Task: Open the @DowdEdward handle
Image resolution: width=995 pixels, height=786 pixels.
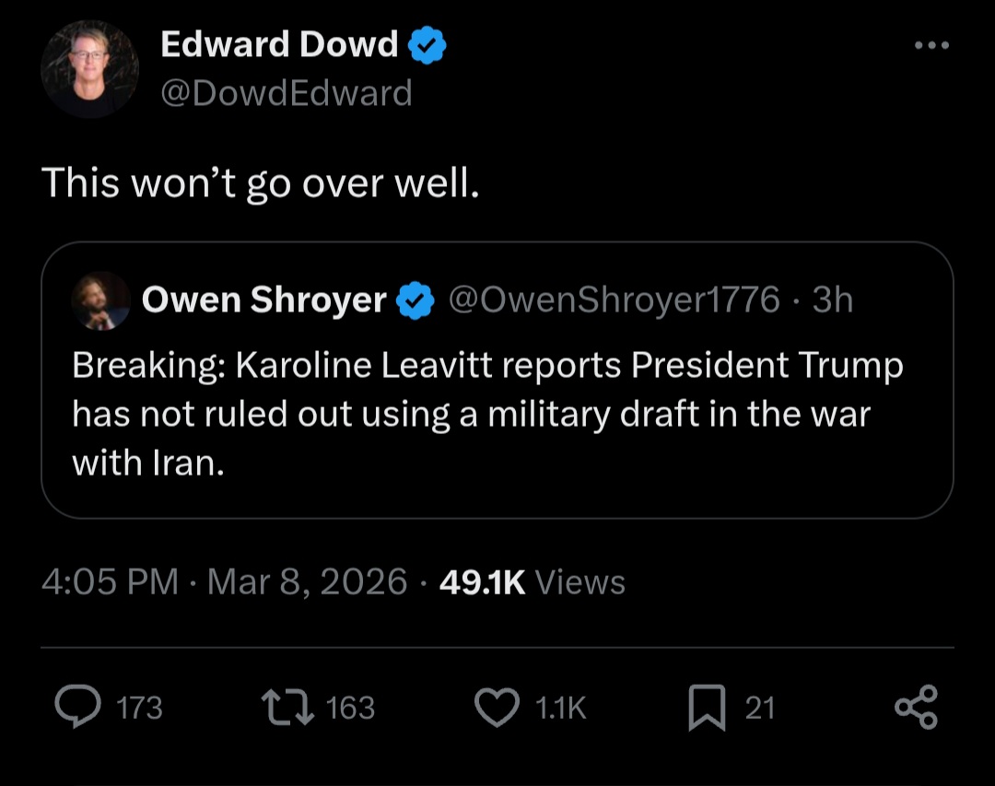Action: coord(286,93)
